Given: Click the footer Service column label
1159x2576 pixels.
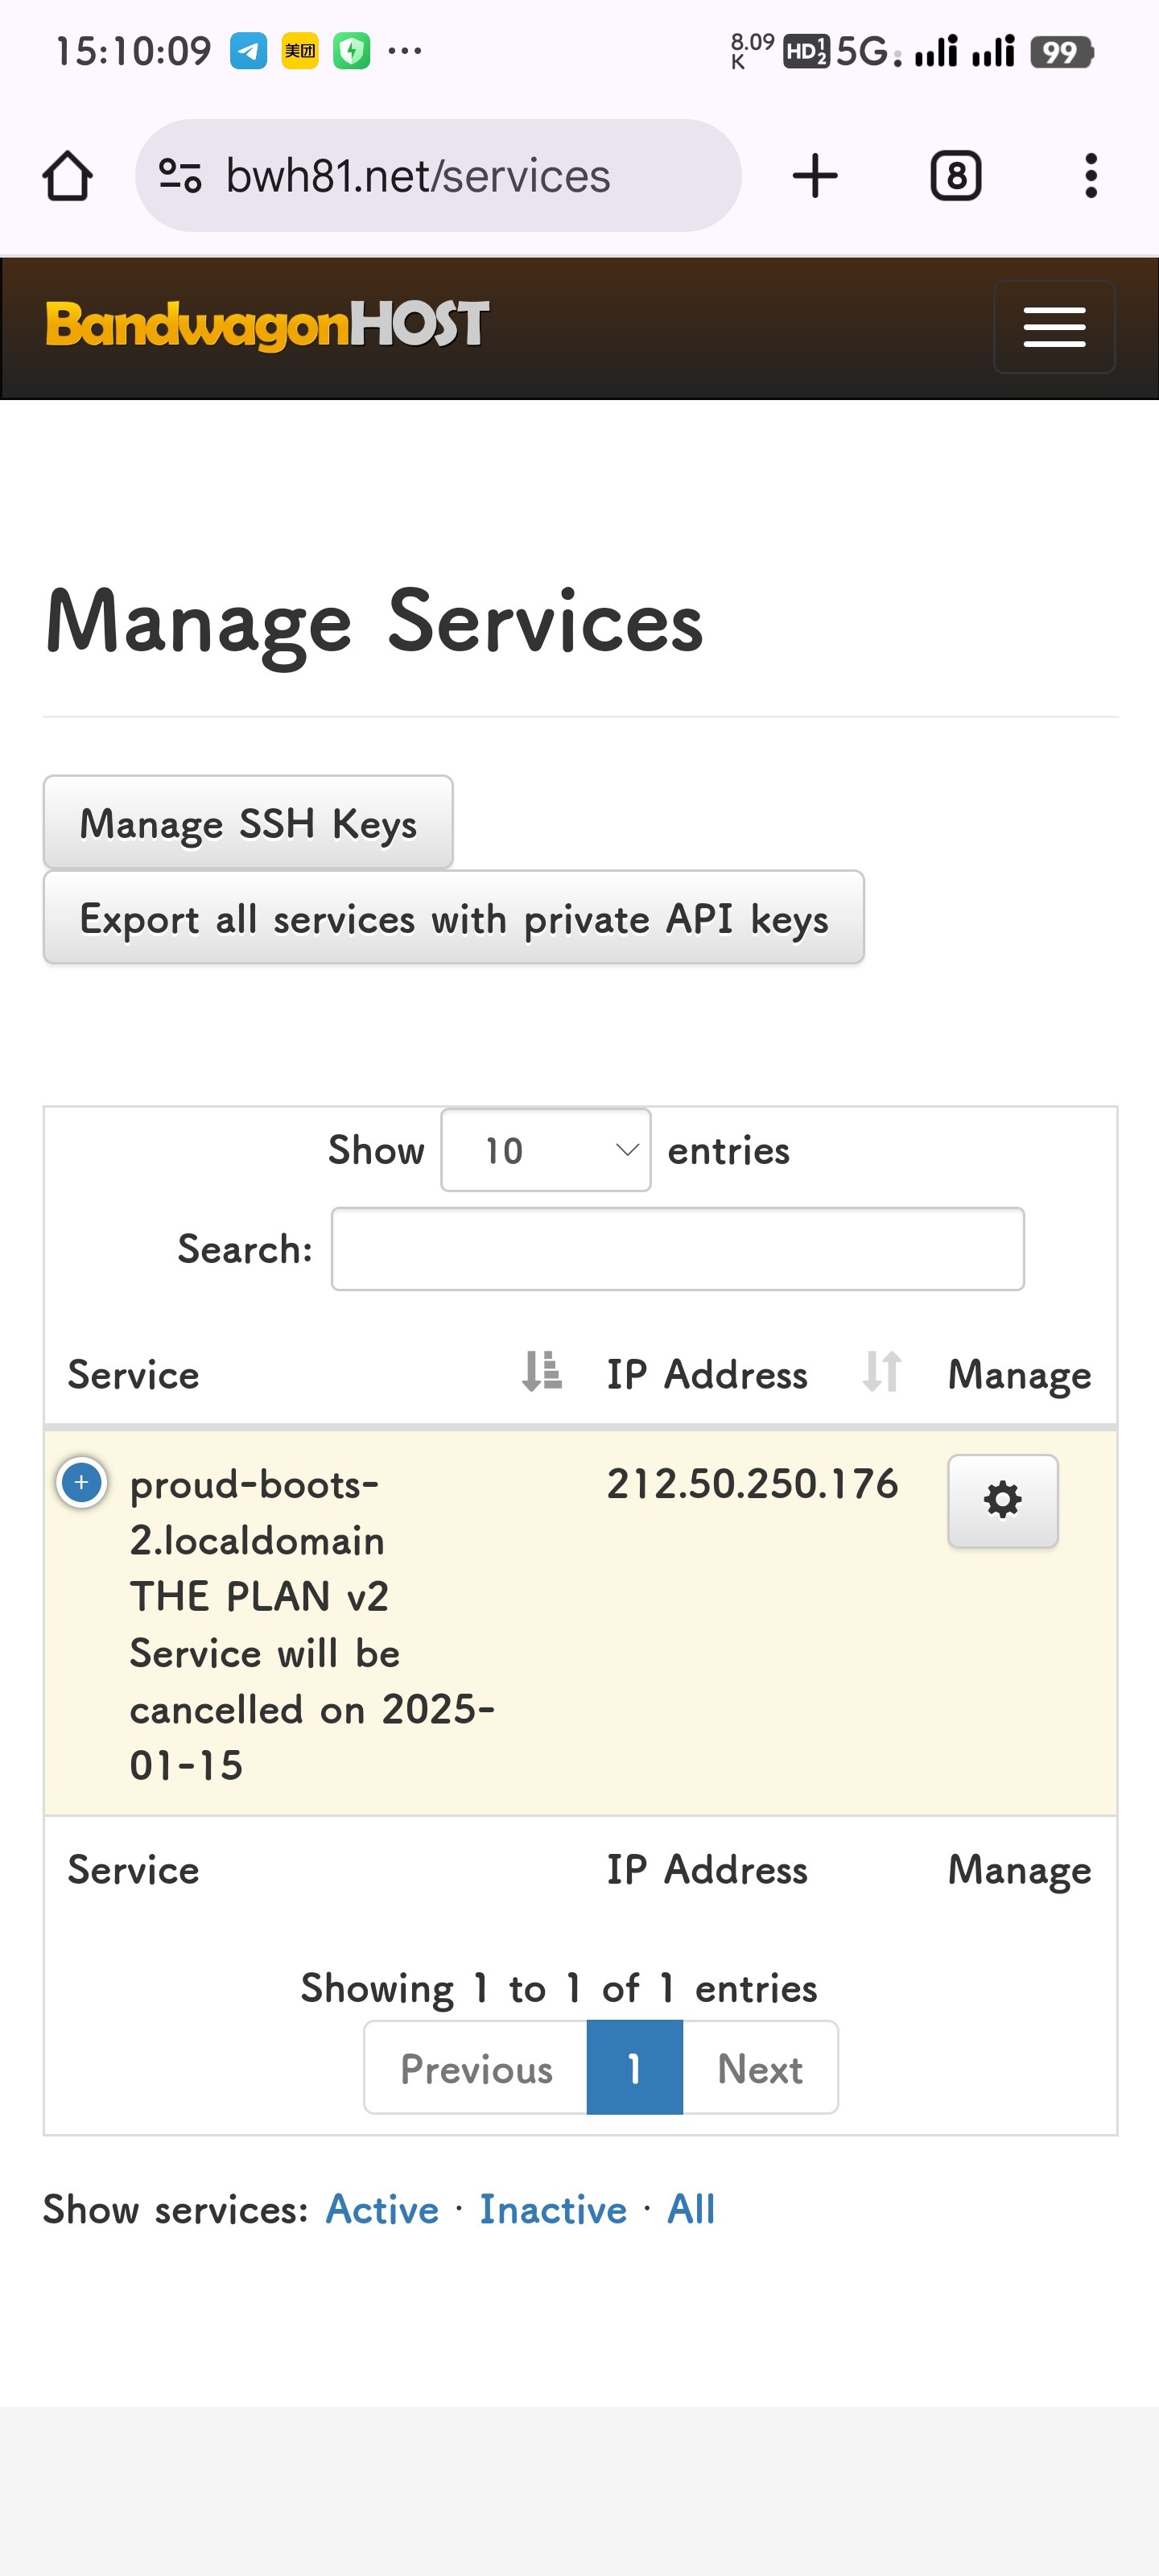Looking at the screenshot, I should 133,1869.
